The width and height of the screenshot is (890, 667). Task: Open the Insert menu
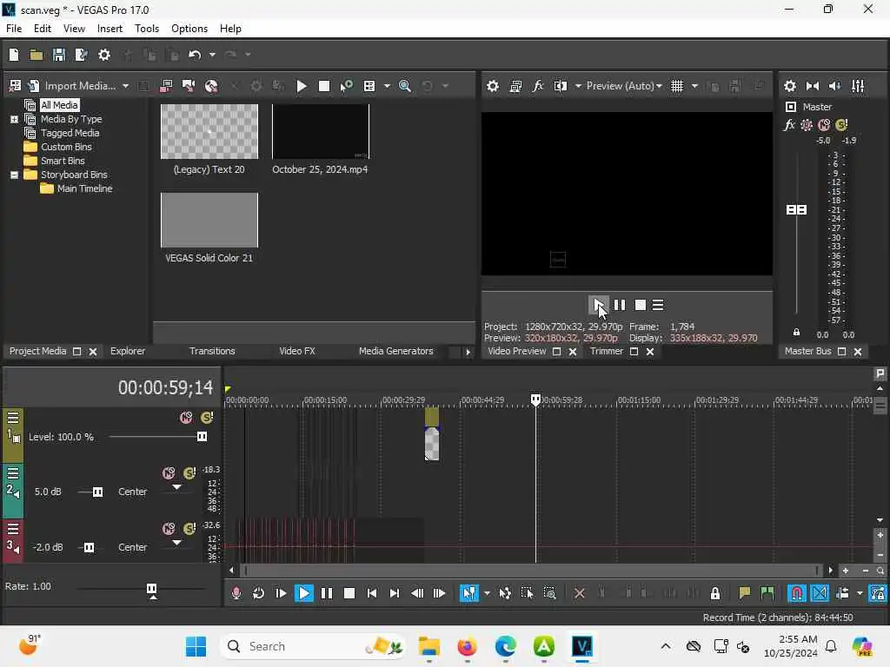tap(110, 29)
